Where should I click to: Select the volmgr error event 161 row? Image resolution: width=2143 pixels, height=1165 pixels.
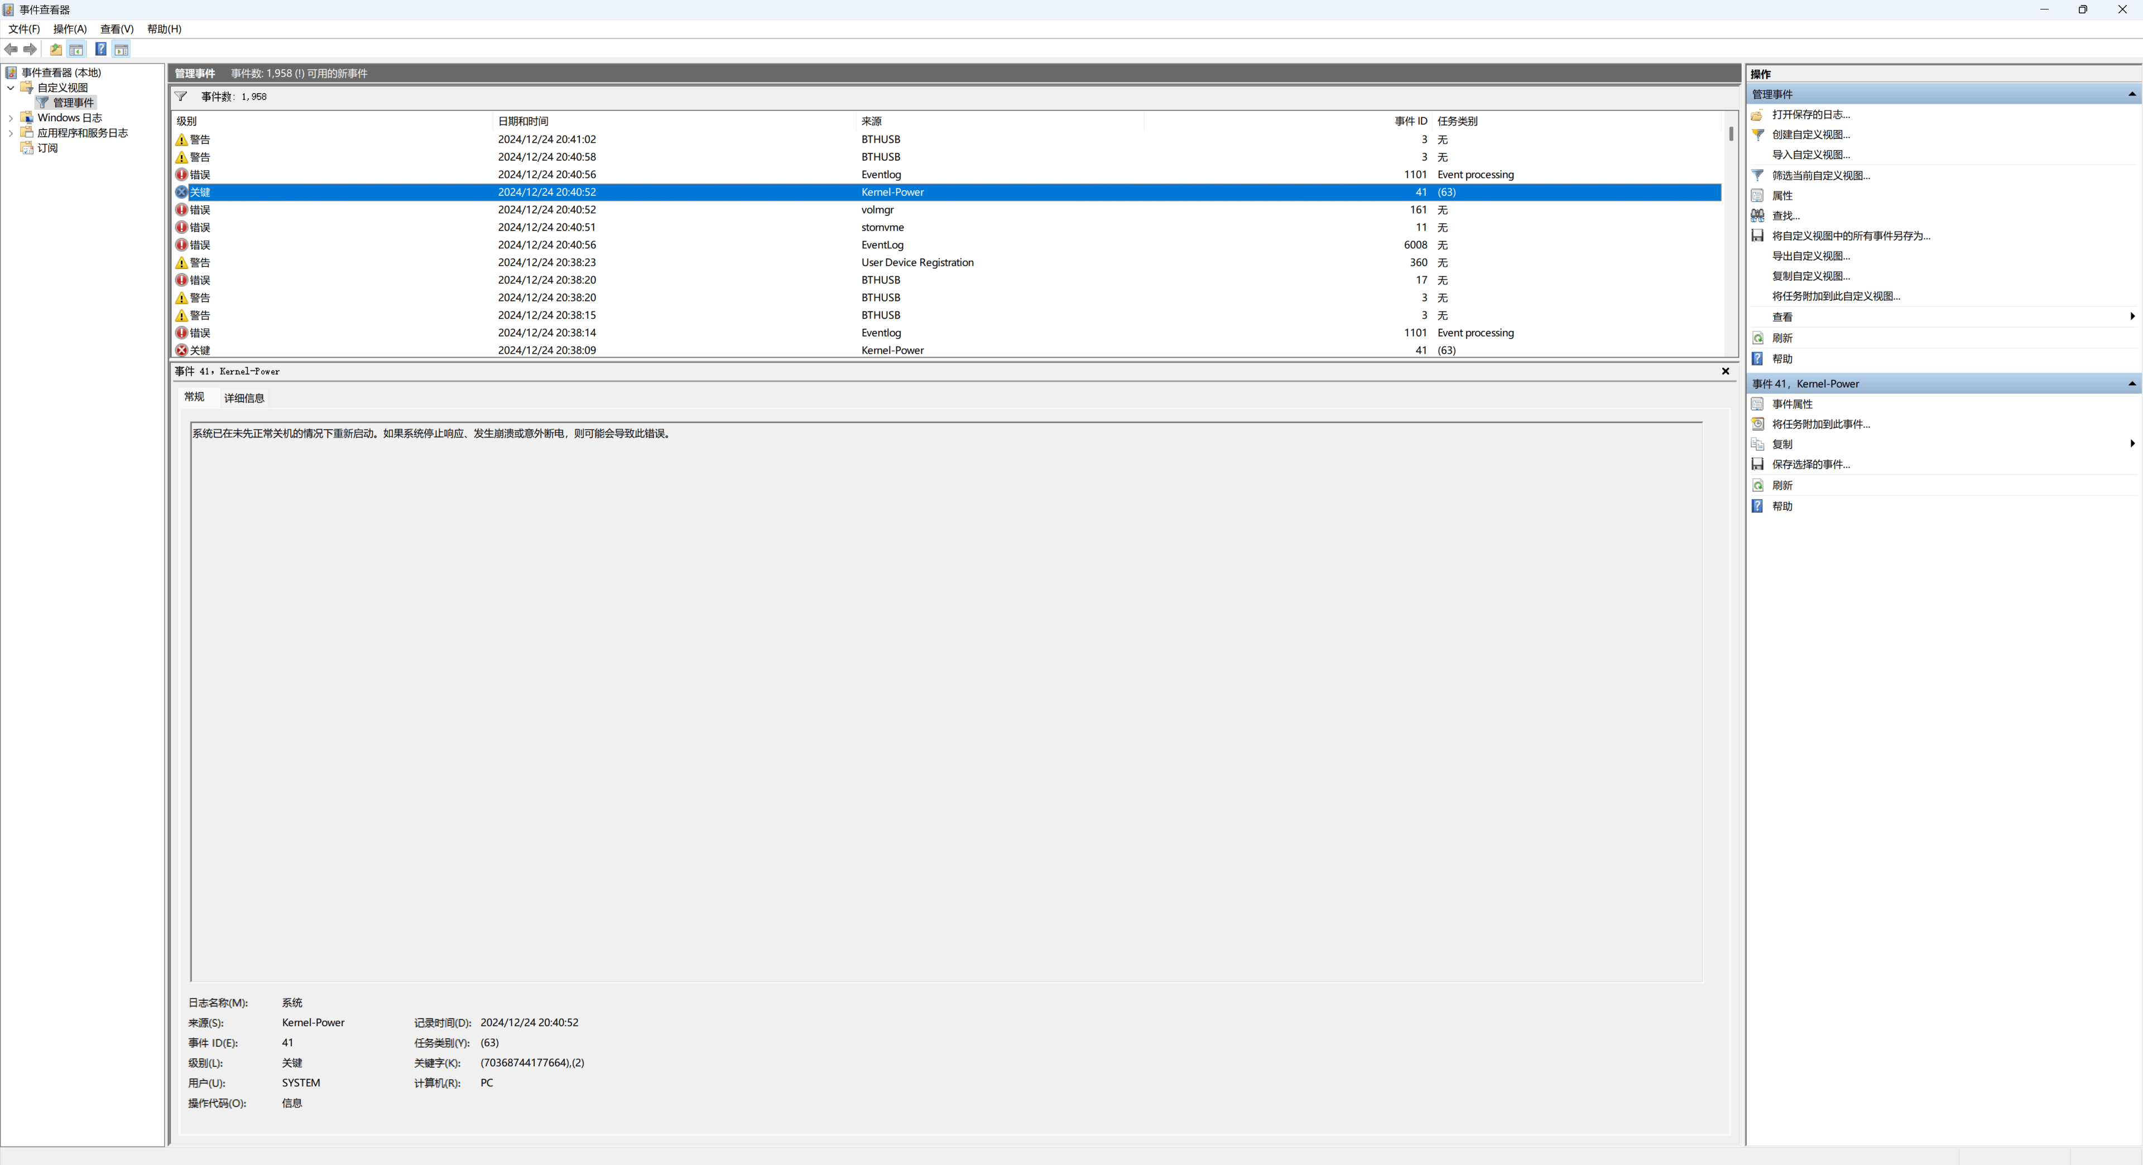[x=877, y=210]
